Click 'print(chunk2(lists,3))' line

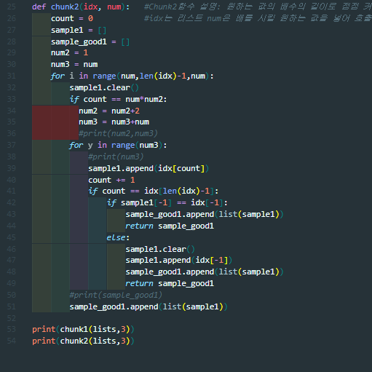tap(83, 341)
